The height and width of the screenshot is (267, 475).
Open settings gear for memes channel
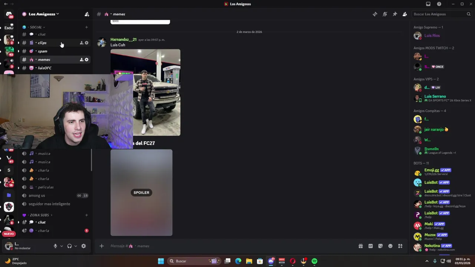coord(86,59)
